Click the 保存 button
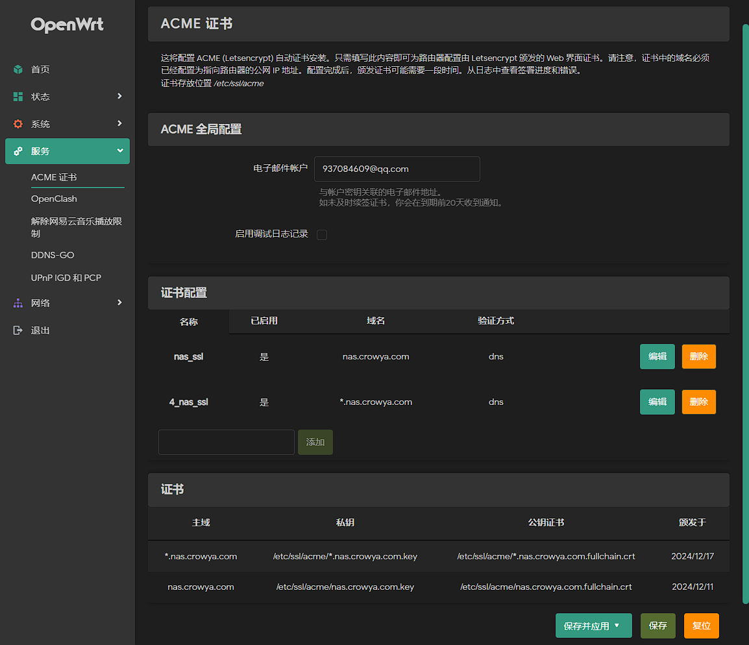This screenshot has height=645, width=749. [x=657, y=626]
